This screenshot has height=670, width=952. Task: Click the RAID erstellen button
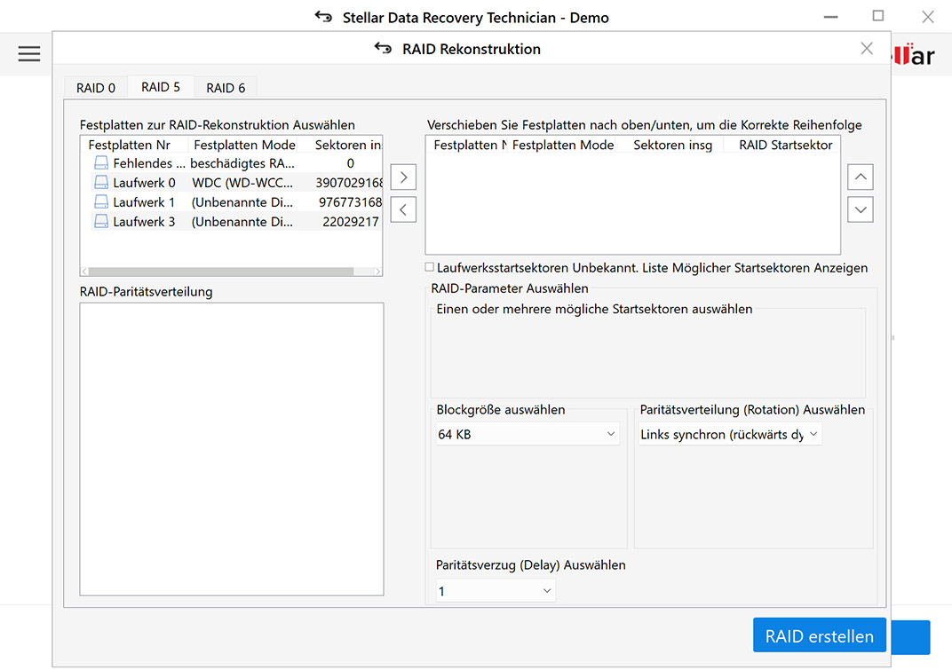tap(819, 635)
